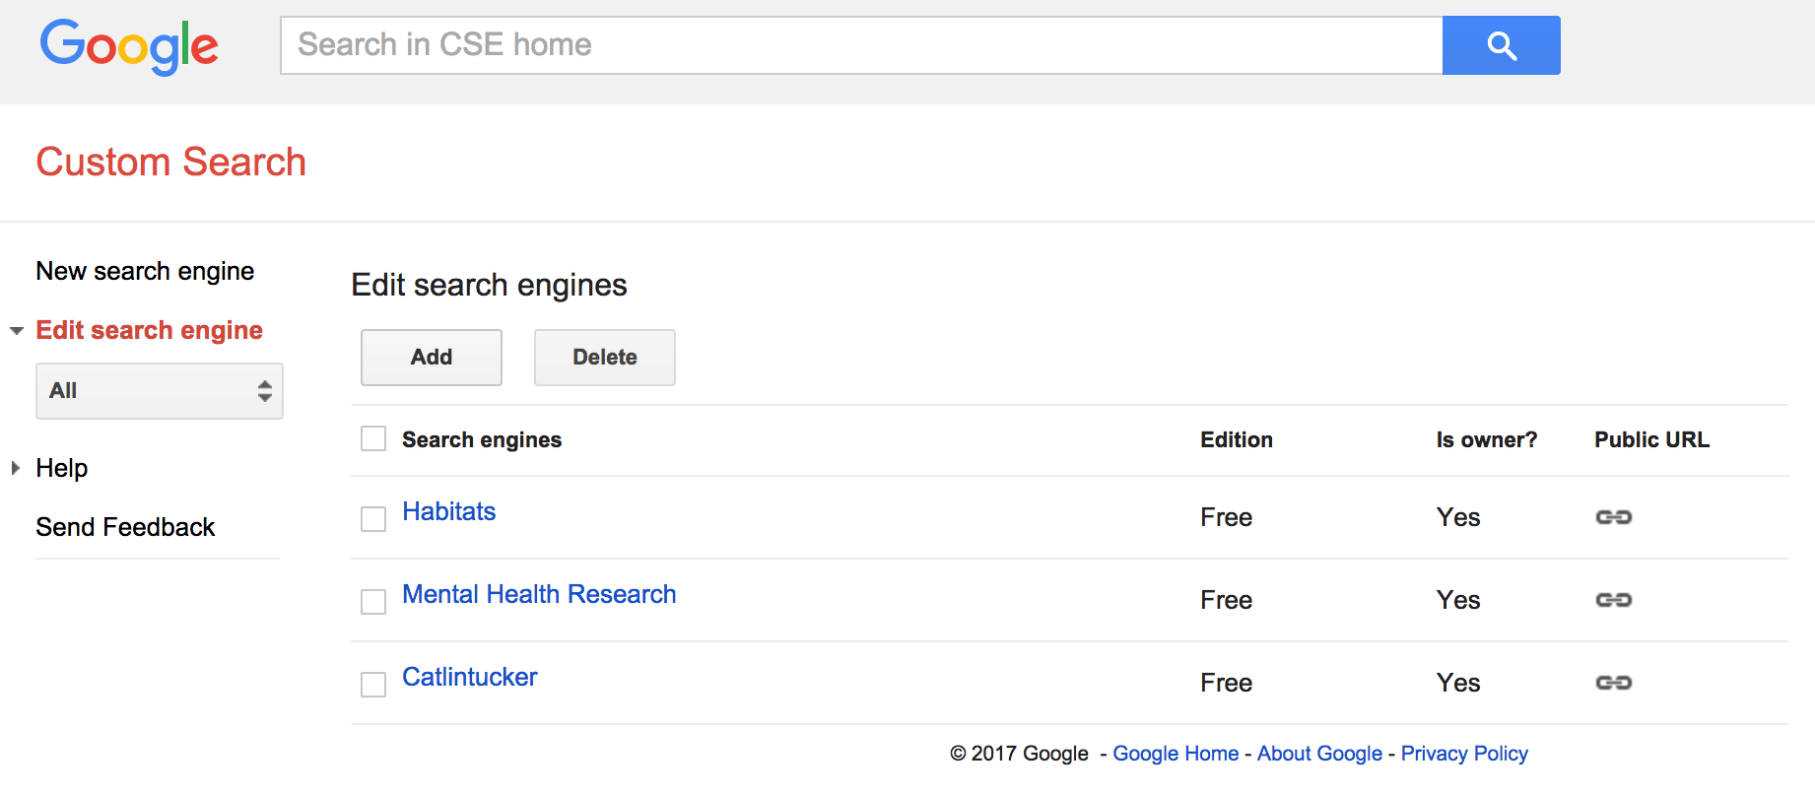Check the checkbox next to Catlintucker
Screen dimensions: 1815x796
click(372, 683)
